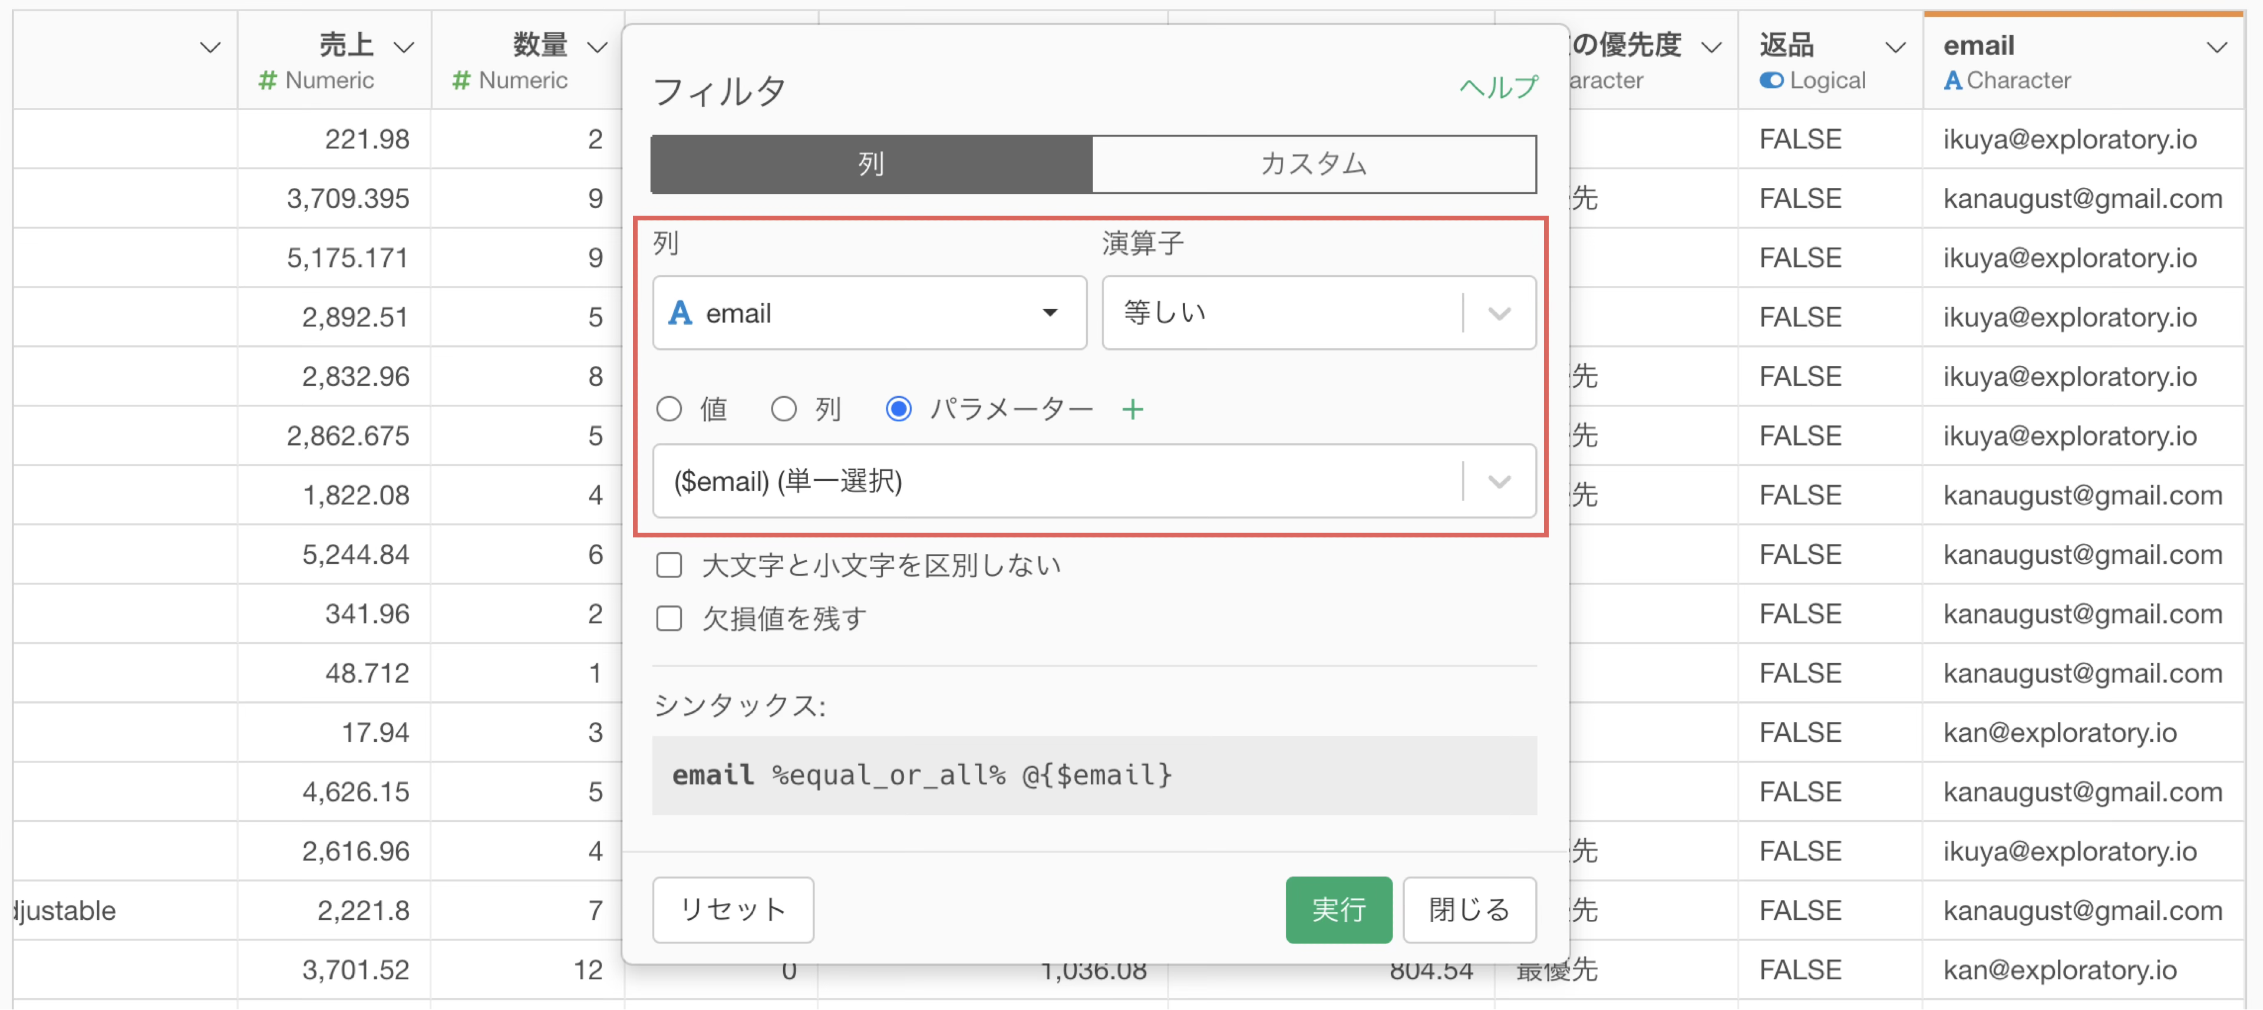The height and width of the screenshot is (1010, 2263).
Task: Click the Character type A icon under email header
Action: click(x=1952, y=81)
